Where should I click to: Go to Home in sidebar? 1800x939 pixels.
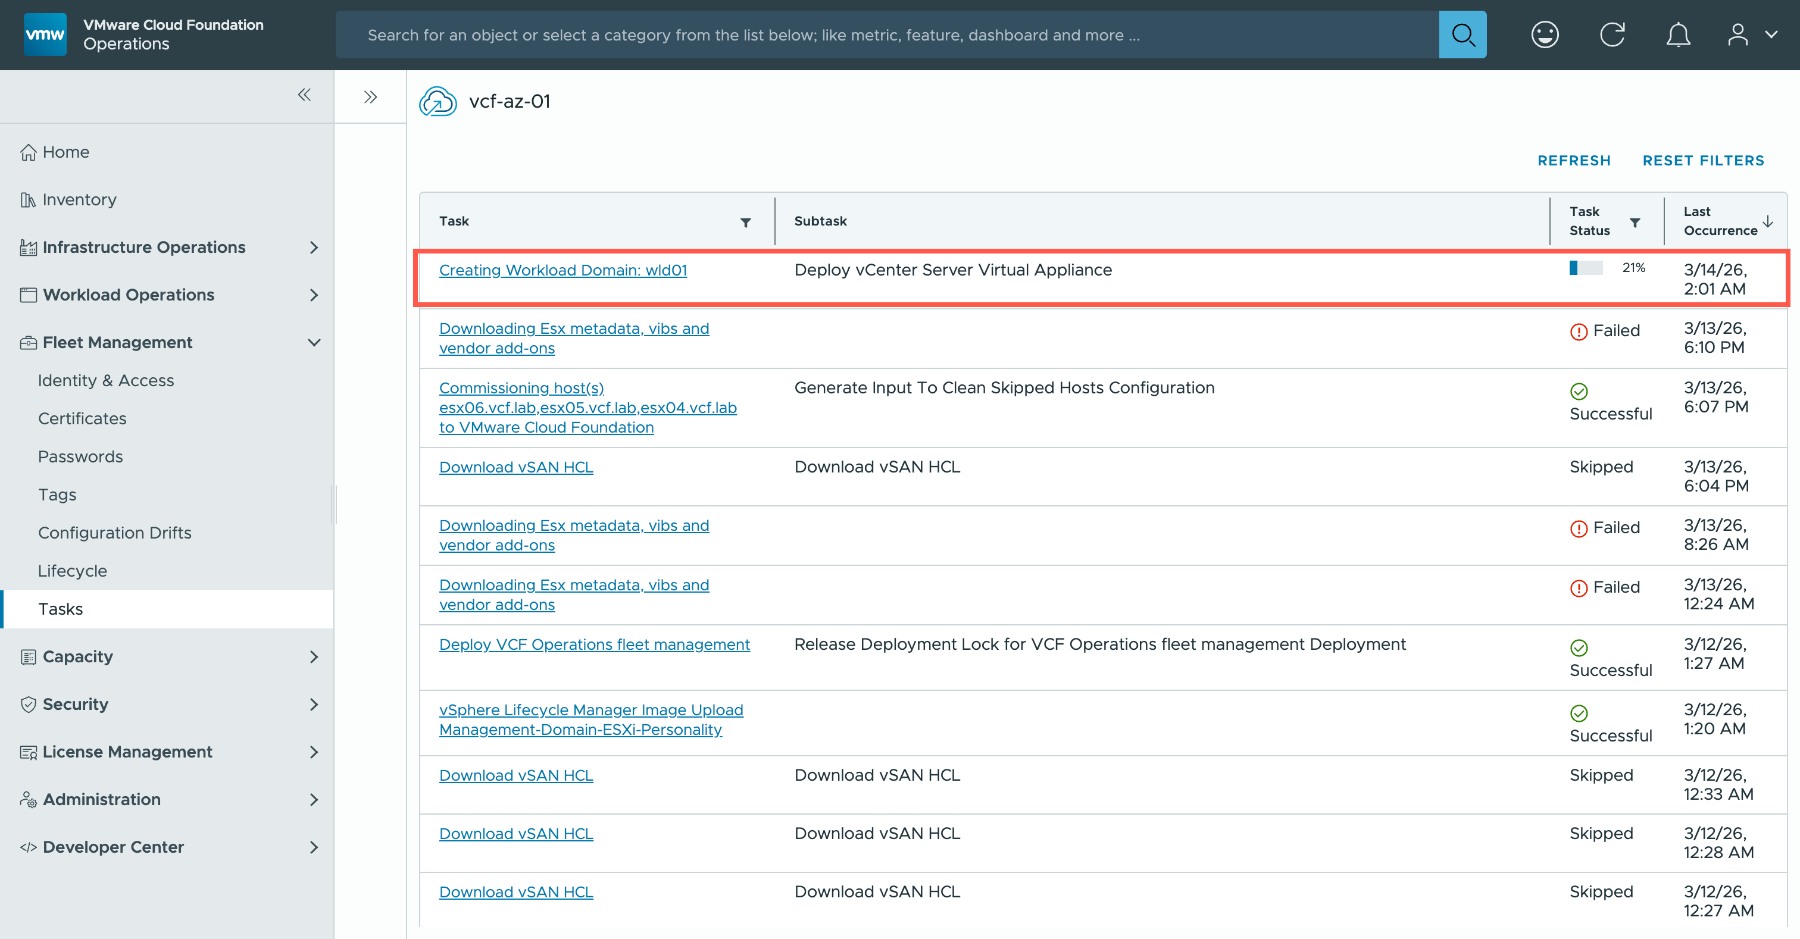(65, 152)
